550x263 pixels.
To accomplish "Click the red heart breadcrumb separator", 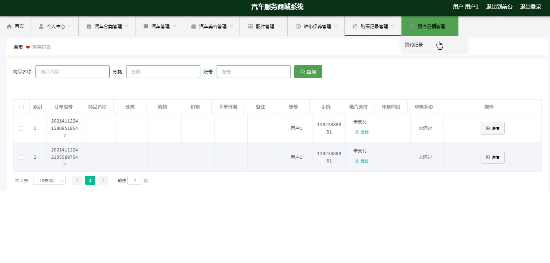I will point(28,47).
